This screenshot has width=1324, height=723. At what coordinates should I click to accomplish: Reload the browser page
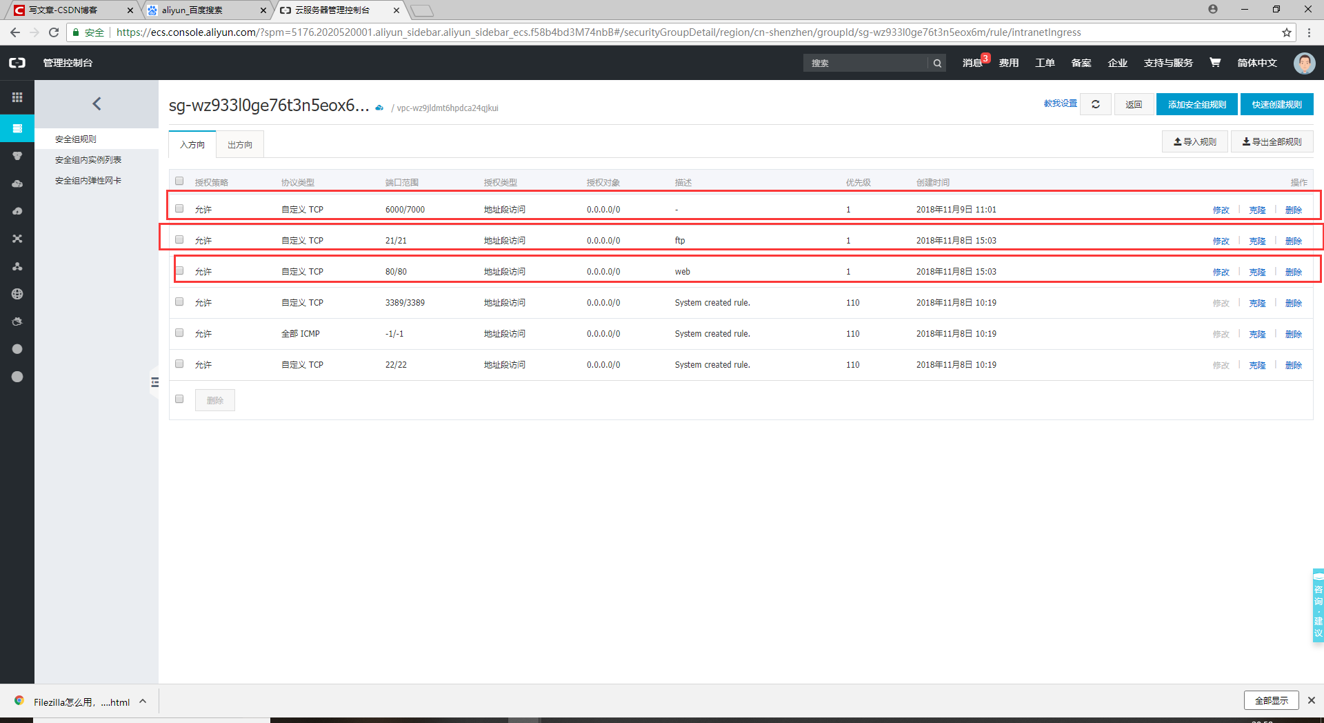pyautogui.click(x=54, y=32)
